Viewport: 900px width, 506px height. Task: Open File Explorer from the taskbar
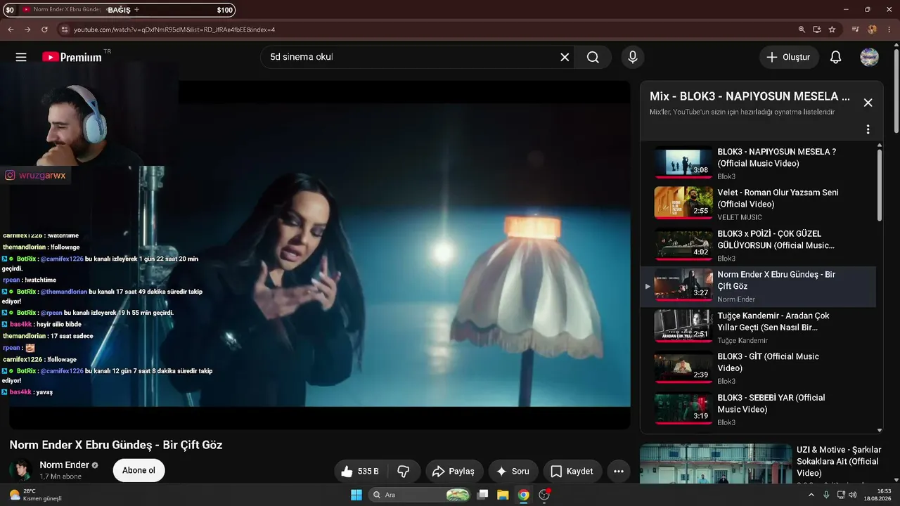[x=503, y=495]
